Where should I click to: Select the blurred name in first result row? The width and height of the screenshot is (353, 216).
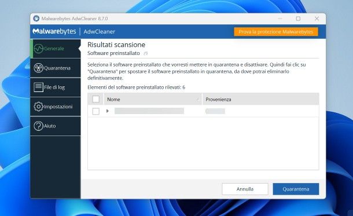click(x=149, y=111)
